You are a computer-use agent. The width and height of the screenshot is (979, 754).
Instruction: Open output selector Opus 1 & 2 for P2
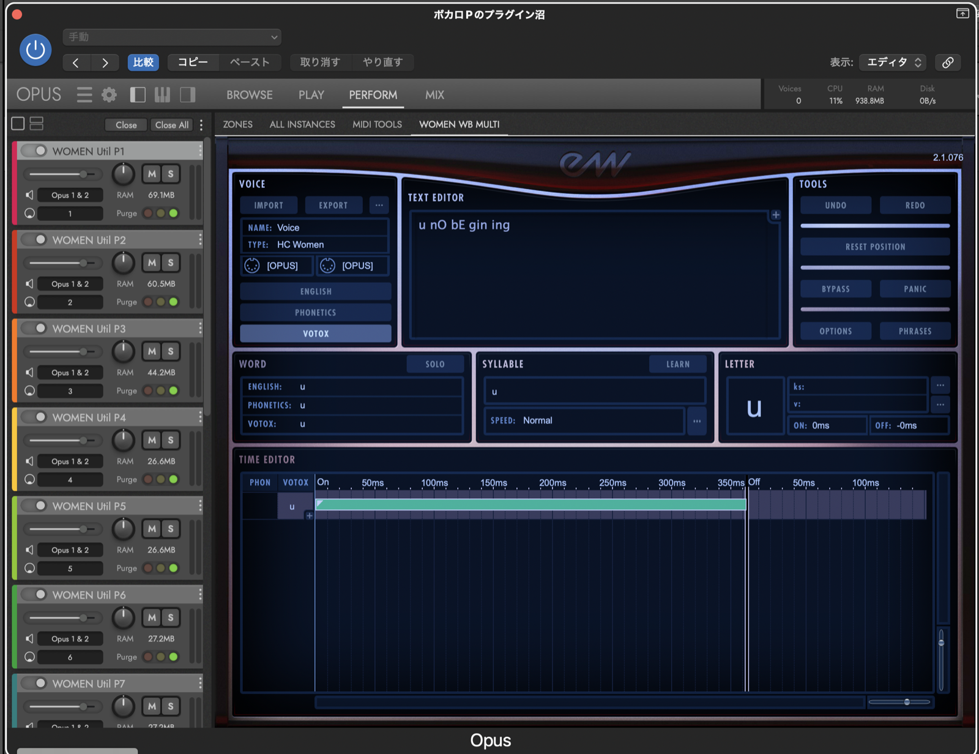click(70, 284)
